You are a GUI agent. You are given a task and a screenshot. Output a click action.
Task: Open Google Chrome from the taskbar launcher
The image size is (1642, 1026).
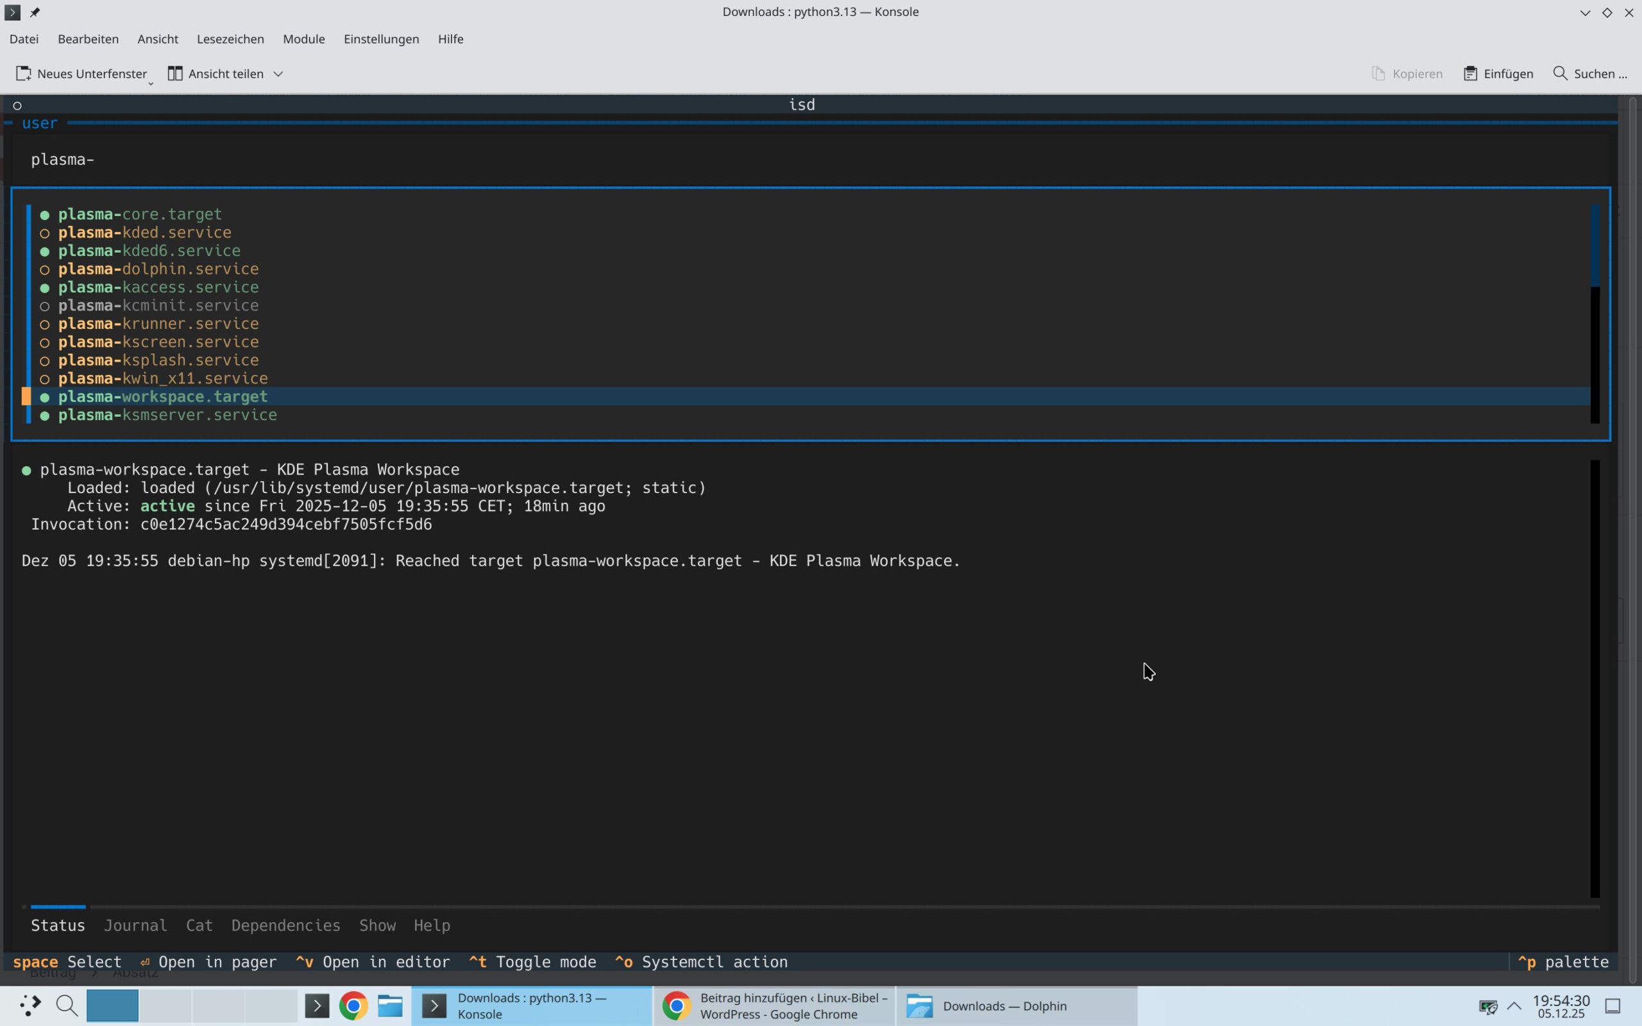tap(353, 1005)
